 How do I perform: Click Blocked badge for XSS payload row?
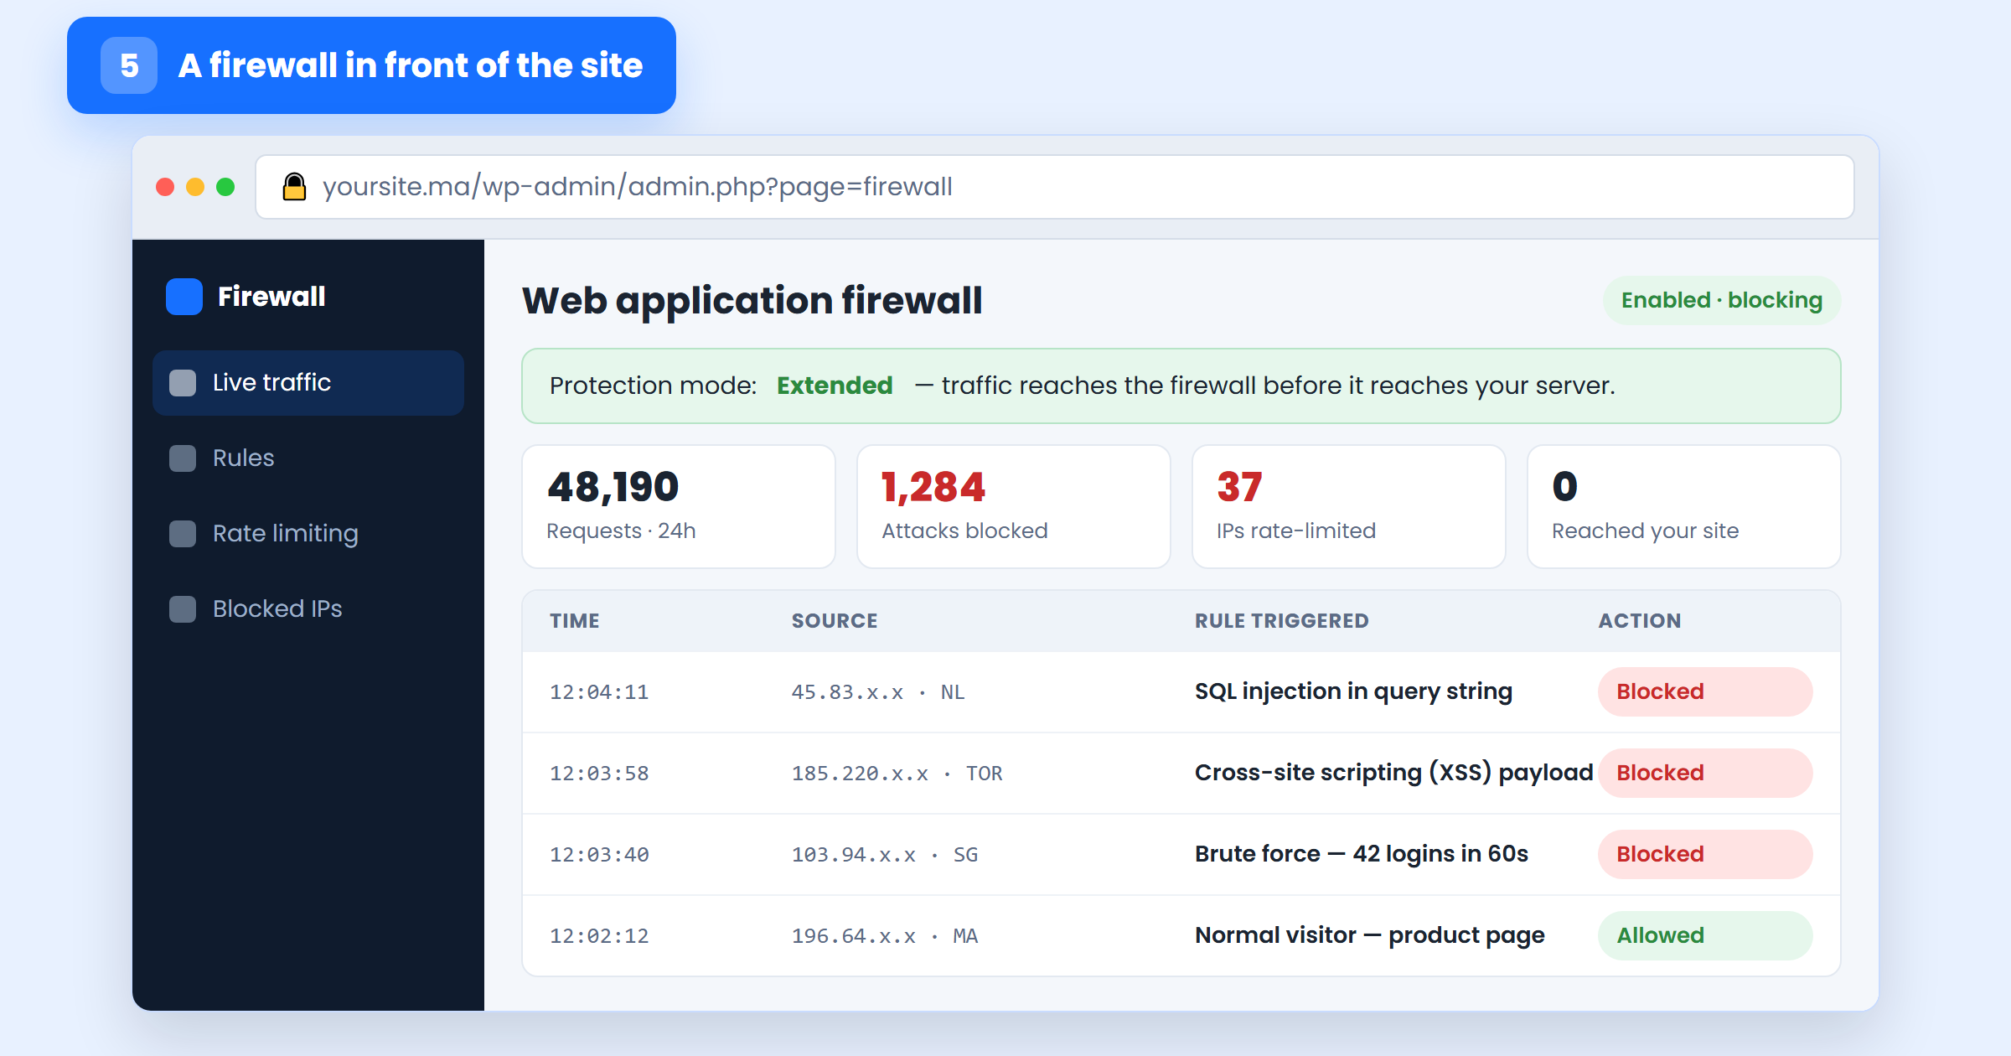1705,773
